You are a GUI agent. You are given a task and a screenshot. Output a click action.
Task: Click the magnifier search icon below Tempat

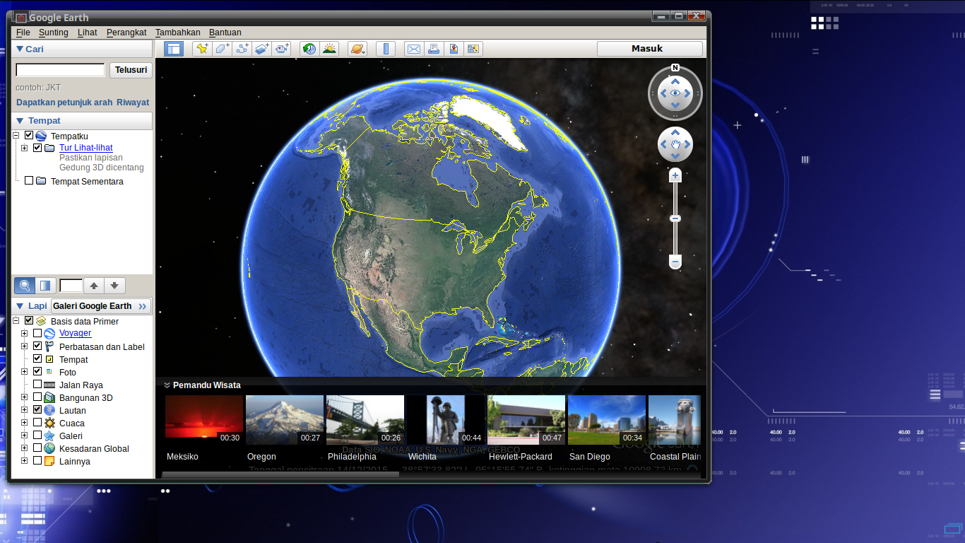click(25, 286)
